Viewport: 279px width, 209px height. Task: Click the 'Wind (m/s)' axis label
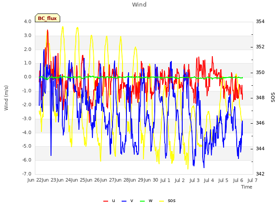(x=6, y=98)
